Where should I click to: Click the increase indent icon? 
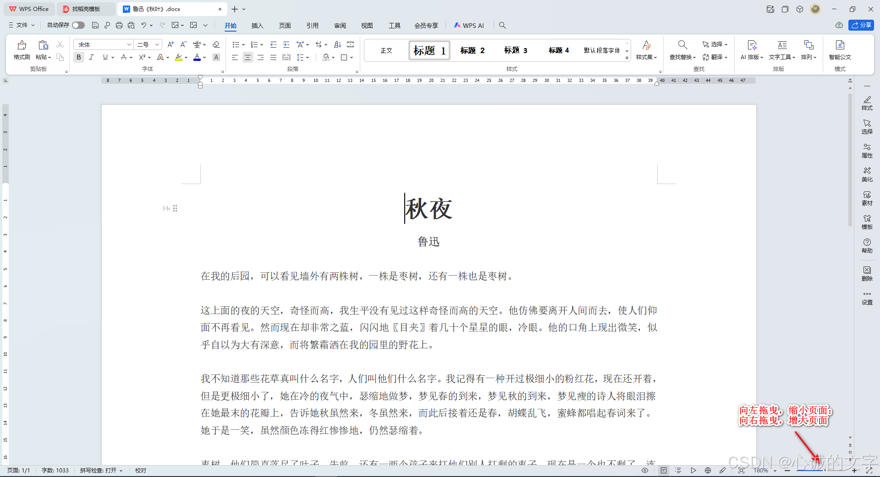(286, 44)
